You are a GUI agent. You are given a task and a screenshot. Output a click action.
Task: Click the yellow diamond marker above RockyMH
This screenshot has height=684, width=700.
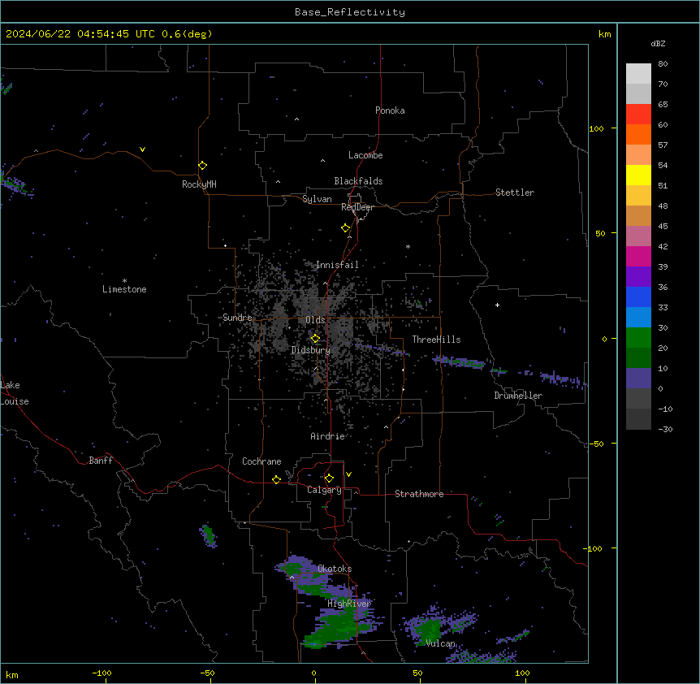(203, 166)
